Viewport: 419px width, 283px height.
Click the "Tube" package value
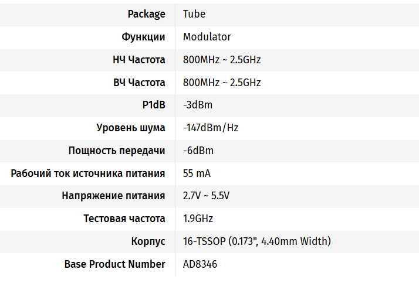click(x=194, y=14)
